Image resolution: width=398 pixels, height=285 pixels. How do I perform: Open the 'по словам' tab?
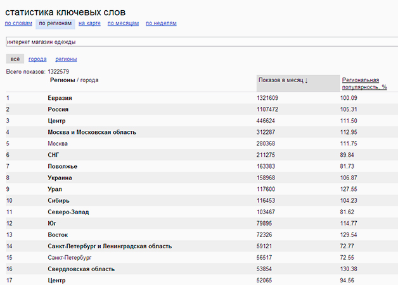pyautogui.click(x=18, y=23)
